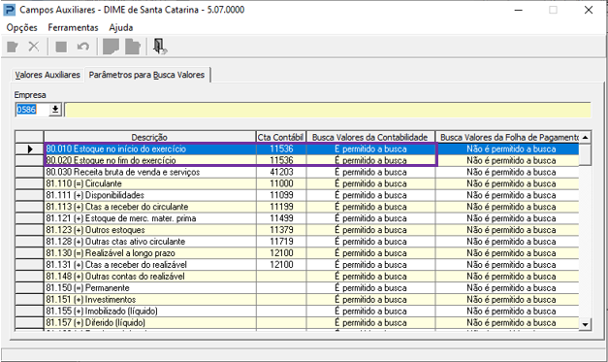Click the yellow company name field
Image resolution: width=608 pixels, height=362 pixels.
coord(328,110)
